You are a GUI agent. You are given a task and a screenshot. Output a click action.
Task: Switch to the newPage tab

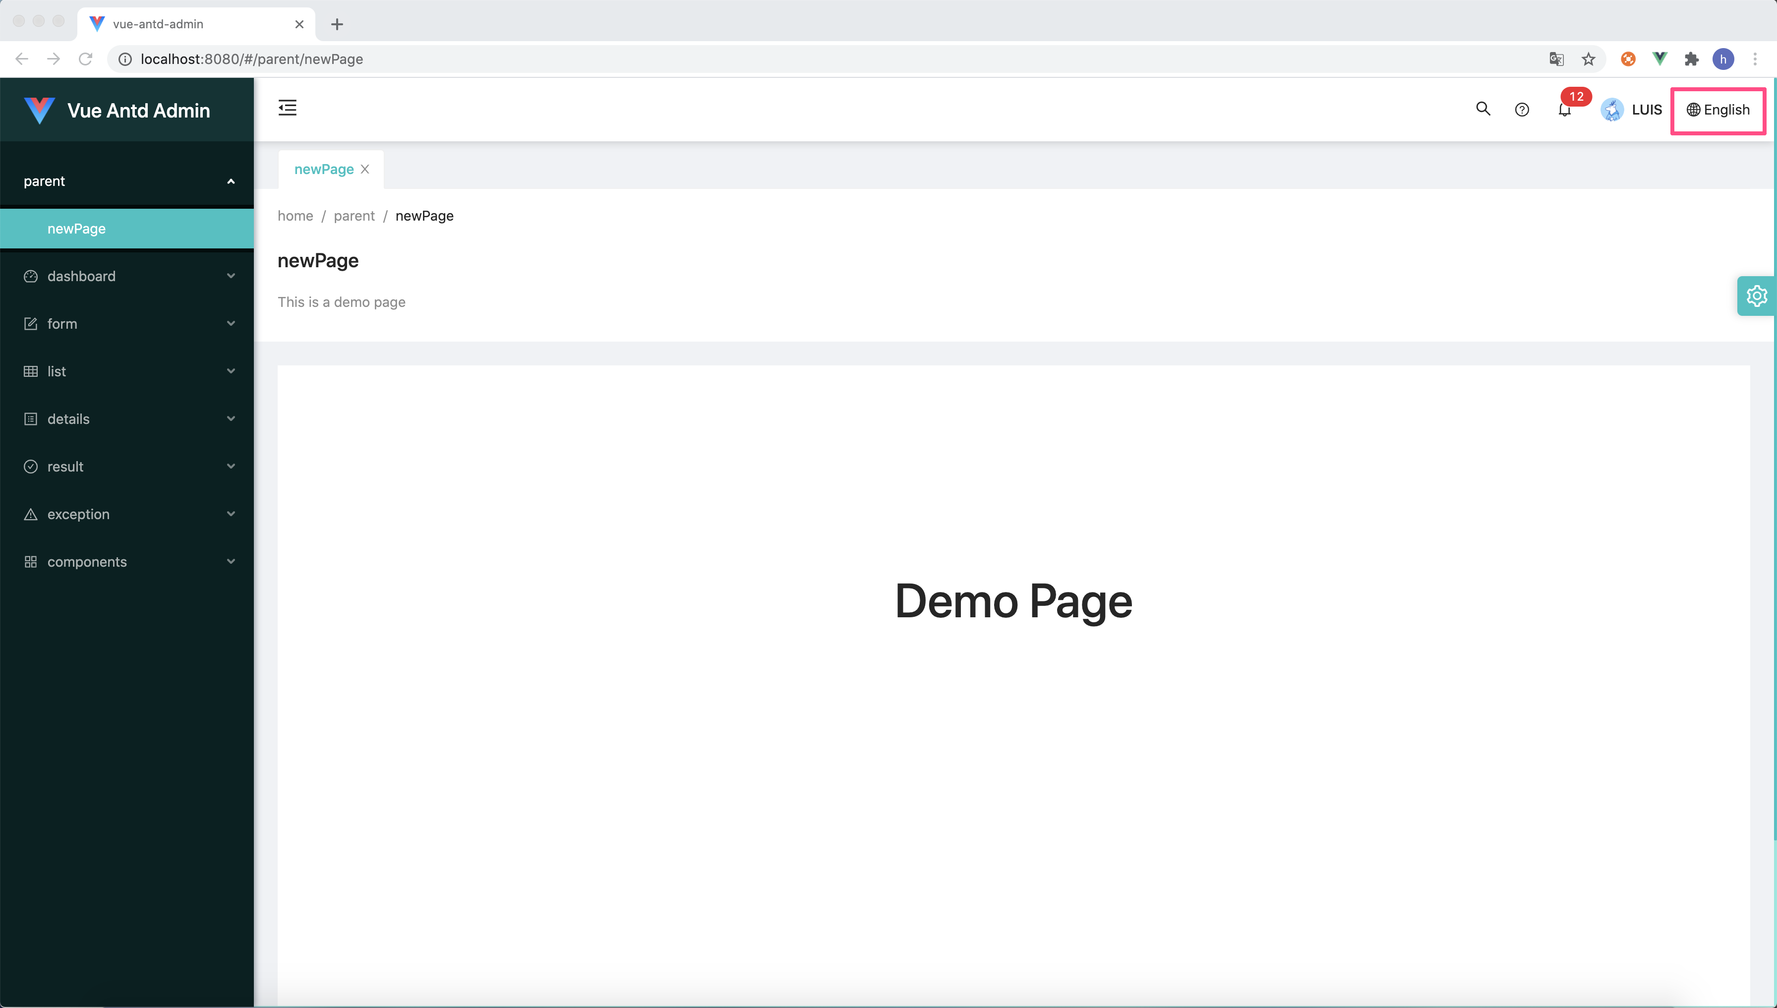point(323,169)
